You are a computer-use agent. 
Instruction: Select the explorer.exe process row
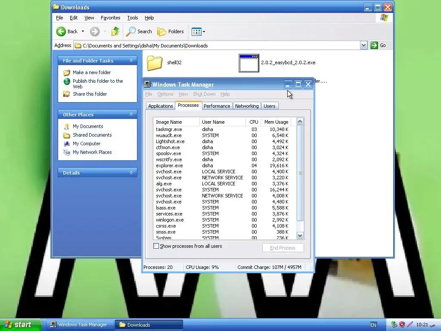click(224, 165)
